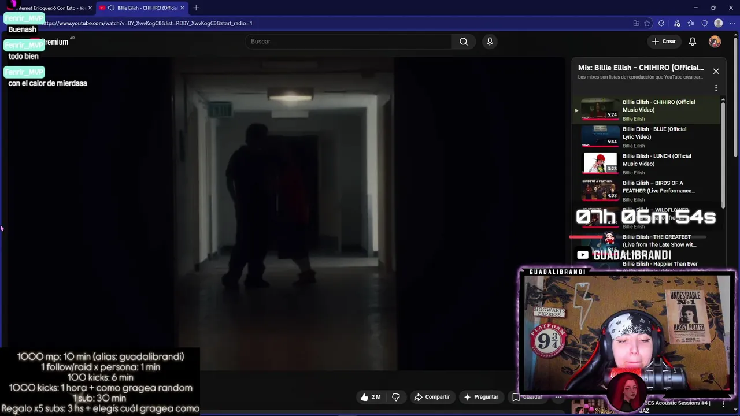Open browser profile avatar
Viewport: 740px width, 416px height.
tap(719, 23)
